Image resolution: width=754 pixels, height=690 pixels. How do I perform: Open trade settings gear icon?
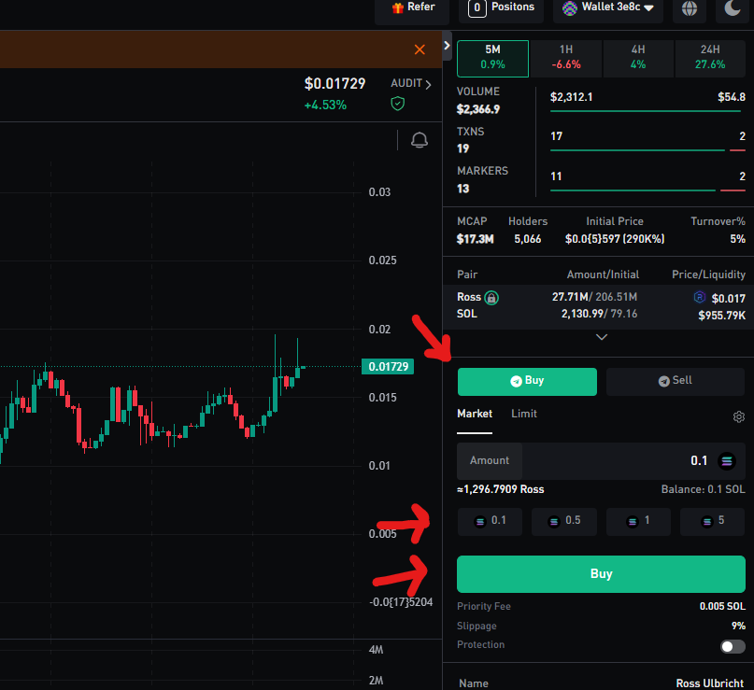coord(738,416)
